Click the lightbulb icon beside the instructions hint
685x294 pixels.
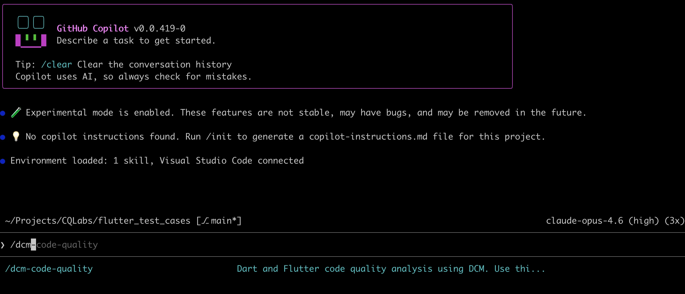click(16, 136)
